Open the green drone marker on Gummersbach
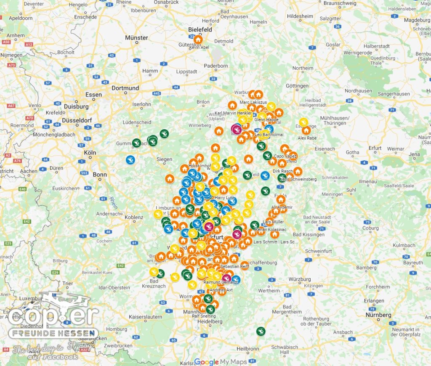 pos(136,143)
